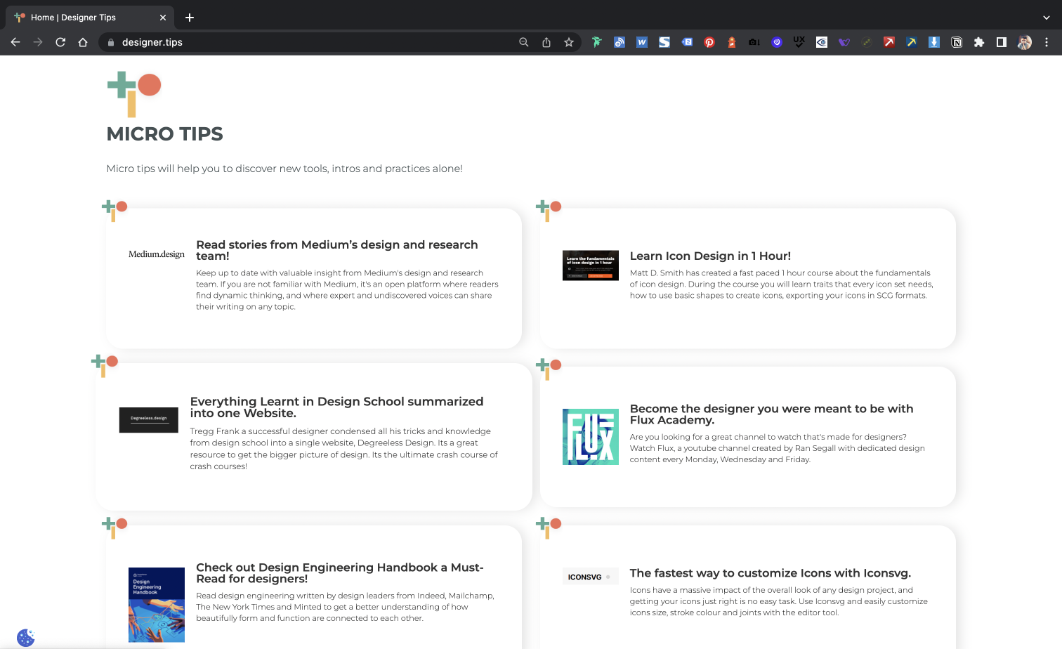Toggle the bookmark star for this page
Viewport: 1062px width, 649px height.
[569, 42]
